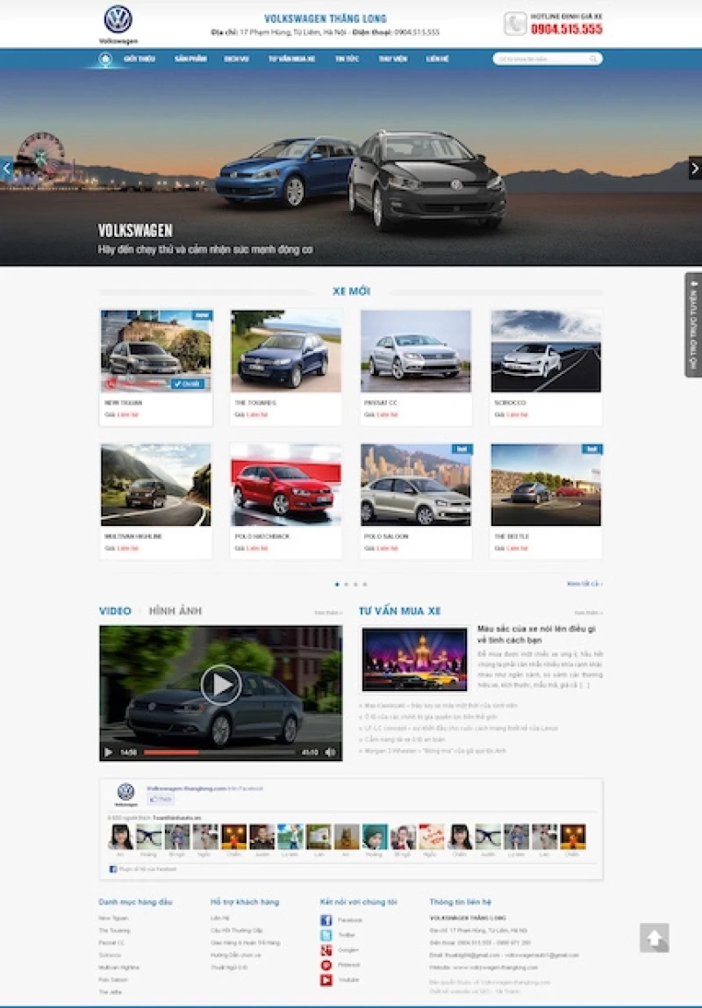The height and width of the screenshot is (1008, 702).
Task: Click the search magnifier icon
Action: [593, 60]
